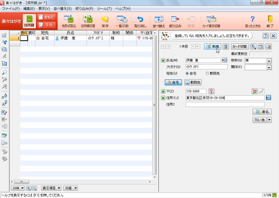
Task: Delete record with the trash can icon
Action: [226, 47]
